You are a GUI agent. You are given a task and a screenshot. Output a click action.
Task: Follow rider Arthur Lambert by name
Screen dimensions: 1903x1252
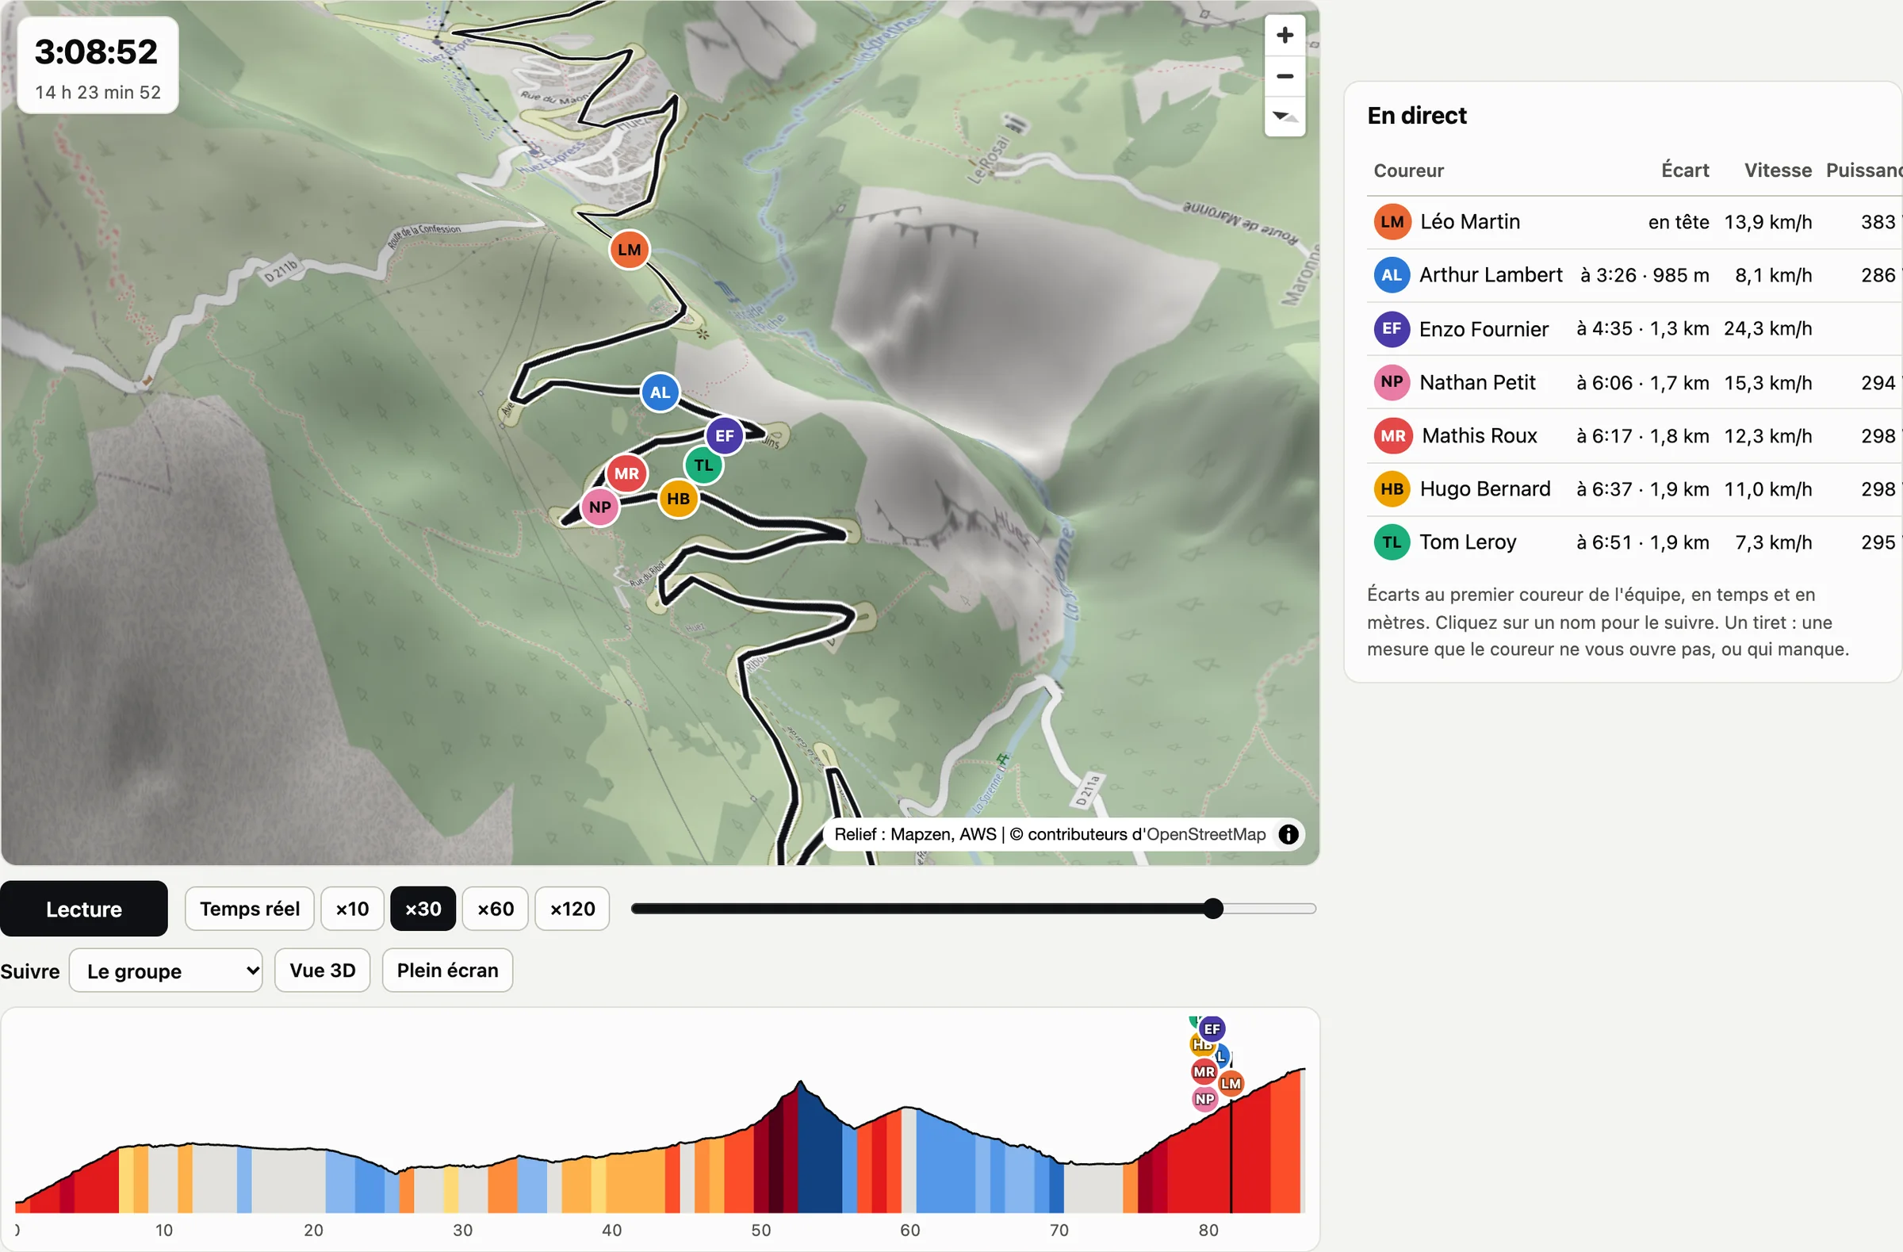[1491, 275]
